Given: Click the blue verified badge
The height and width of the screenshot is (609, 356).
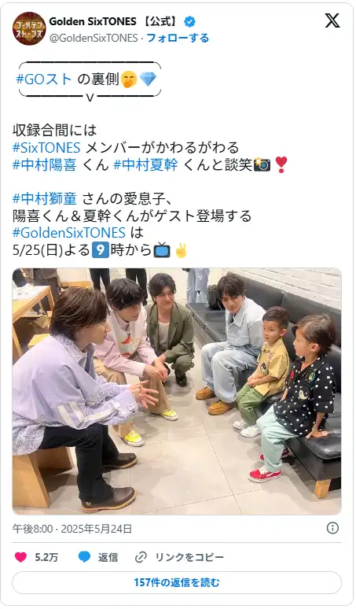Looking at the screenshot, I should point(189,22).
